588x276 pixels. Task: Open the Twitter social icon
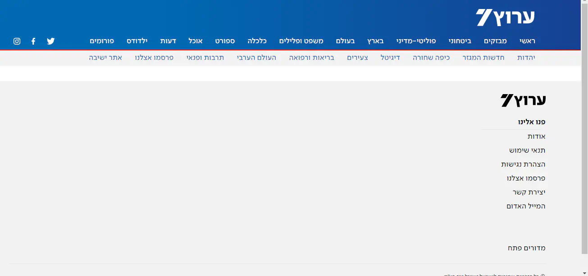tap(51, 41)
